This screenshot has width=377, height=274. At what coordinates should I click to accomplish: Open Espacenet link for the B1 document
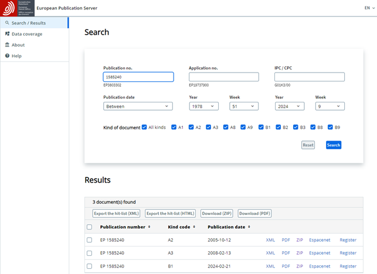pos(320,266)
